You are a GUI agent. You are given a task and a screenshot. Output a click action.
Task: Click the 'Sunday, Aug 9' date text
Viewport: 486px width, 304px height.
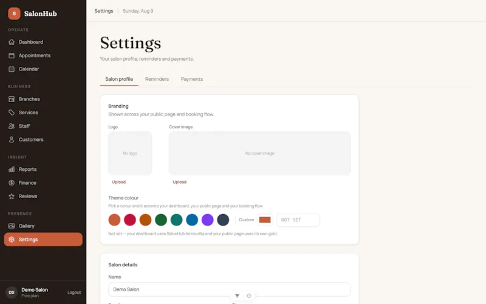tap(138, 11)
